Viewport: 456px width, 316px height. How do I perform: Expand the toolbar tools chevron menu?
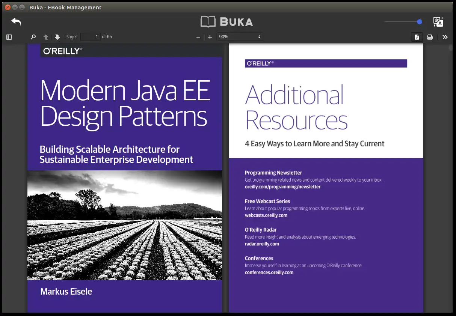pyautogui.click(x=445, y=37)
